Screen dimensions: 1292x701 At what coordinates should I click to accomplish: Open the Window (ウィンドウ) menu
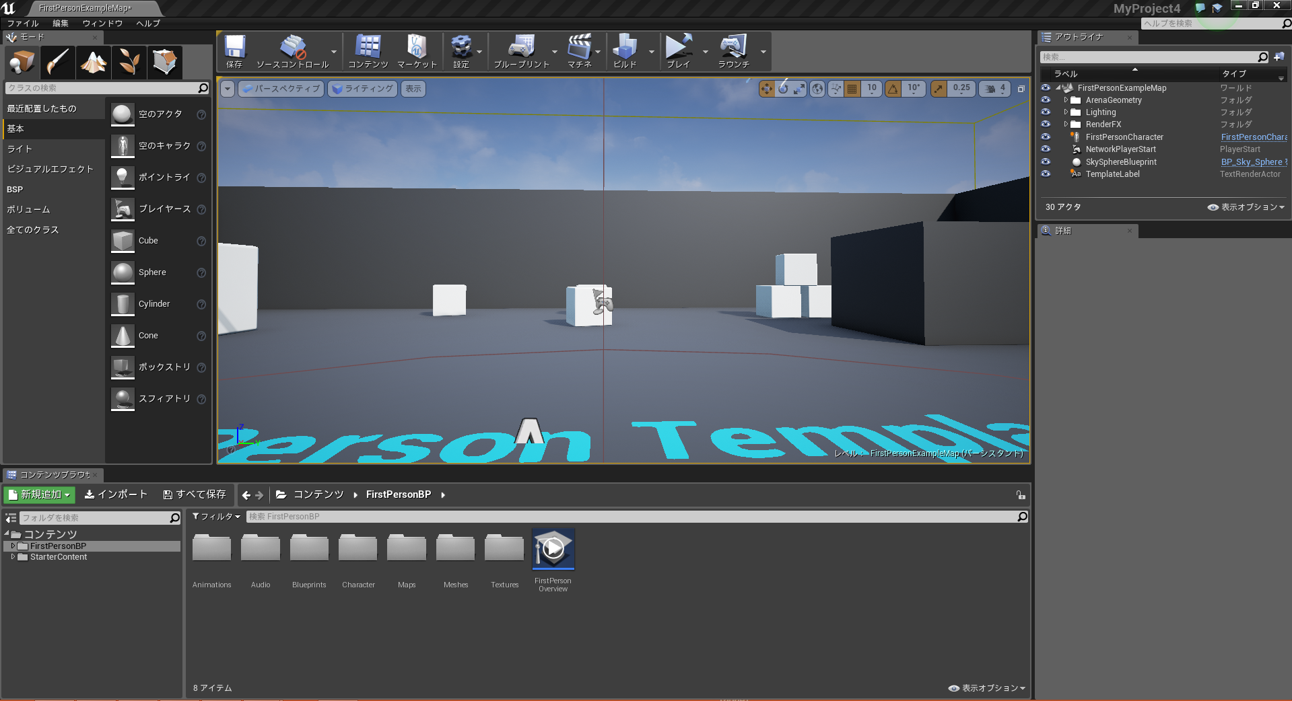tap(102, 24)
